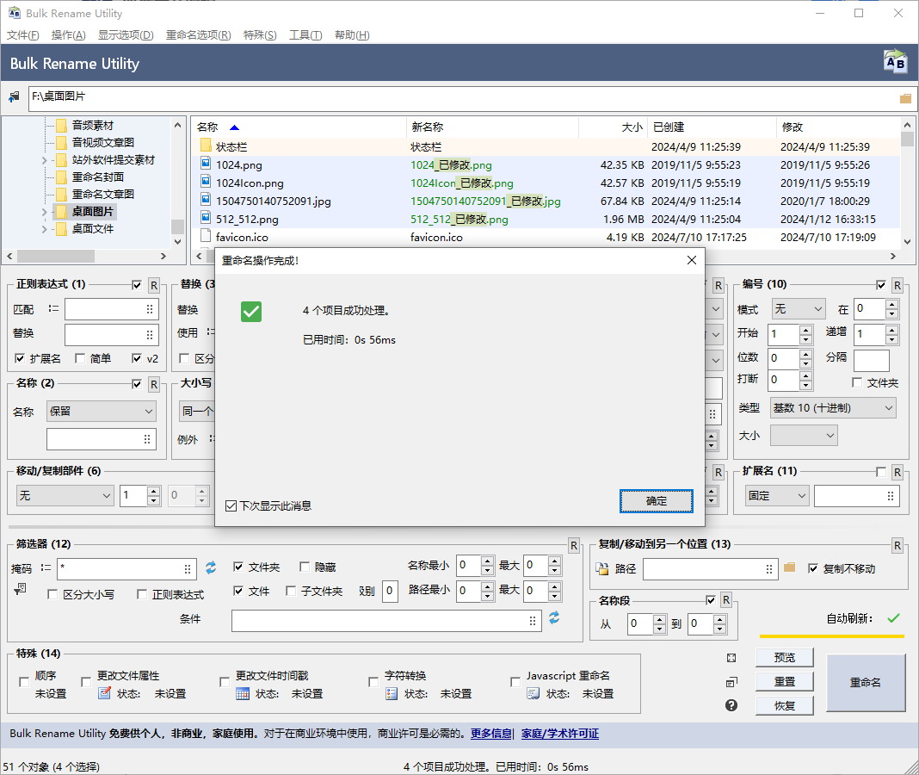Click the change file timestamps calendar icon

[243, 693]
